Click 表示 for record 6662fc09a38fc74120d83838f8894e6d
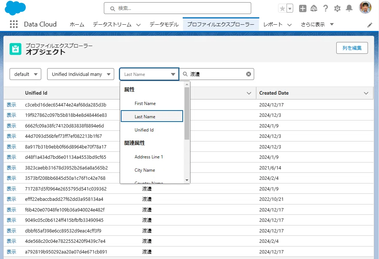The image size is (379, 259). pos(11,126)
